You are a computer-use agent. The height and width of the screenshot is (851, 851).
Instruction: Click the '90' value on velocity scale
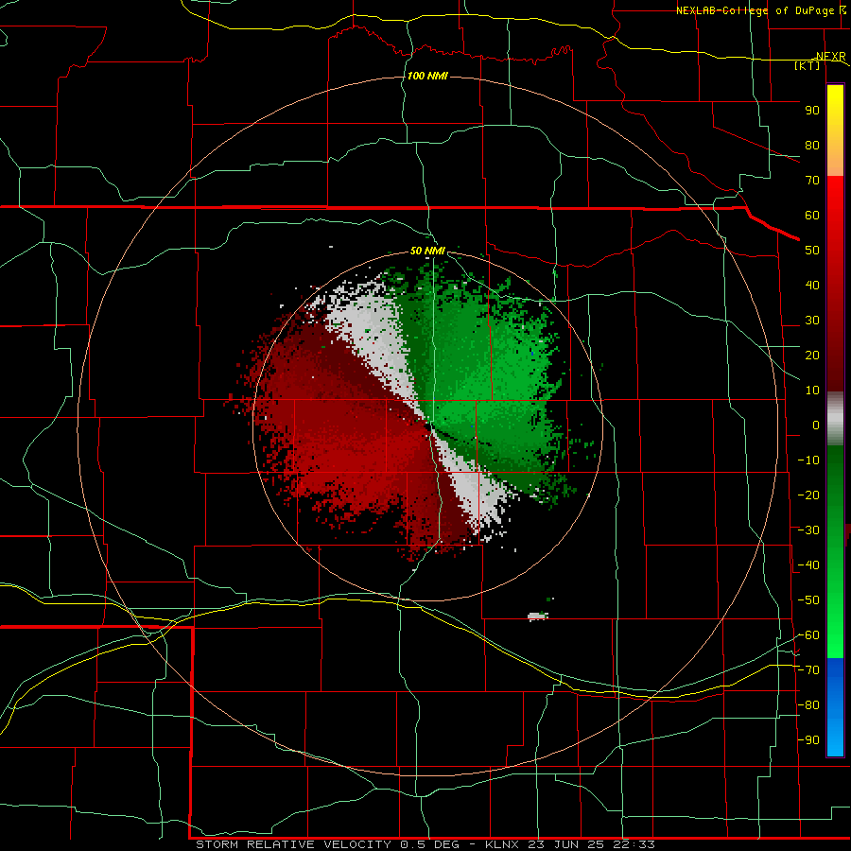812,111
